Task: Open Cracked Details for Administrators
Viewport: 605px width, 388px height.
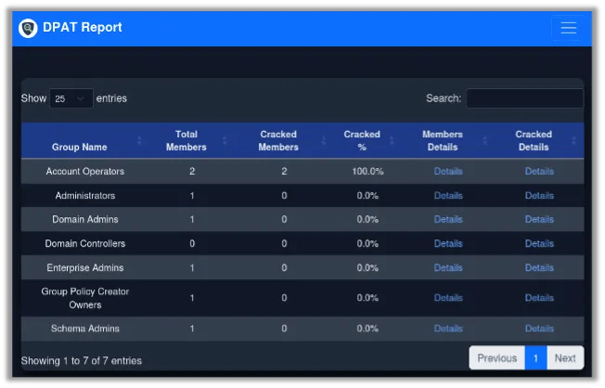Action: 539,196
